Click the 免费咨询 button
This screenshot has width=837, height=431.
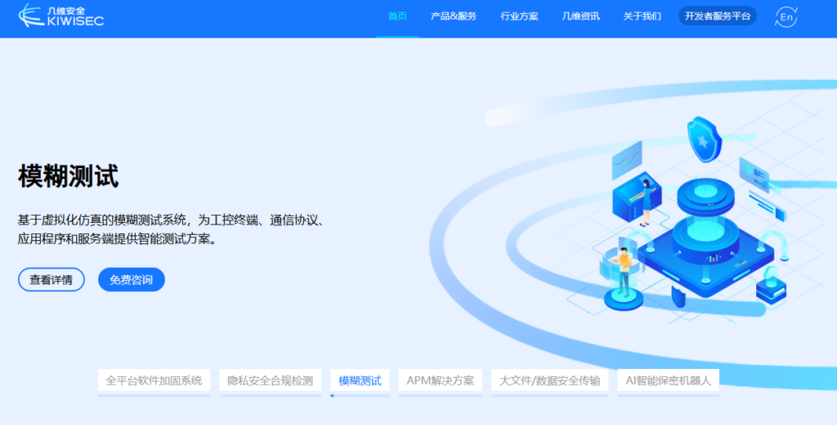131,280
